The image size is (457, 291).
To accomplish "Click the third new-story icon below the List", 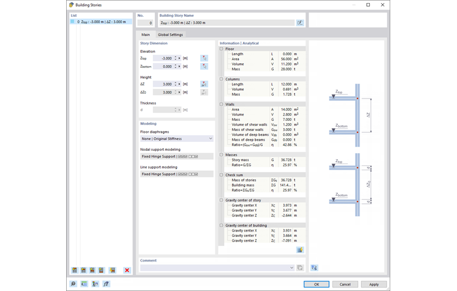I will tap(92, 270).
